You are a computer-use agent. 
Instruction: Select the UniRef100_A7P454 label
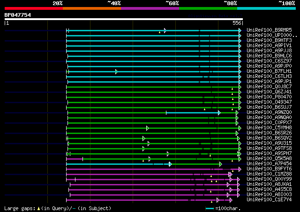(269, 164)
